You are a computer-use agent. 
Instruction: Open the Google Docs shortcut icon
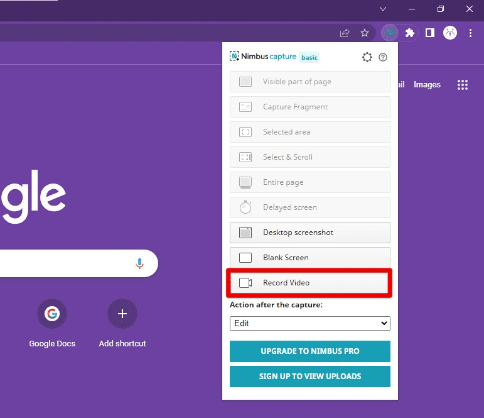click(52, 314)
